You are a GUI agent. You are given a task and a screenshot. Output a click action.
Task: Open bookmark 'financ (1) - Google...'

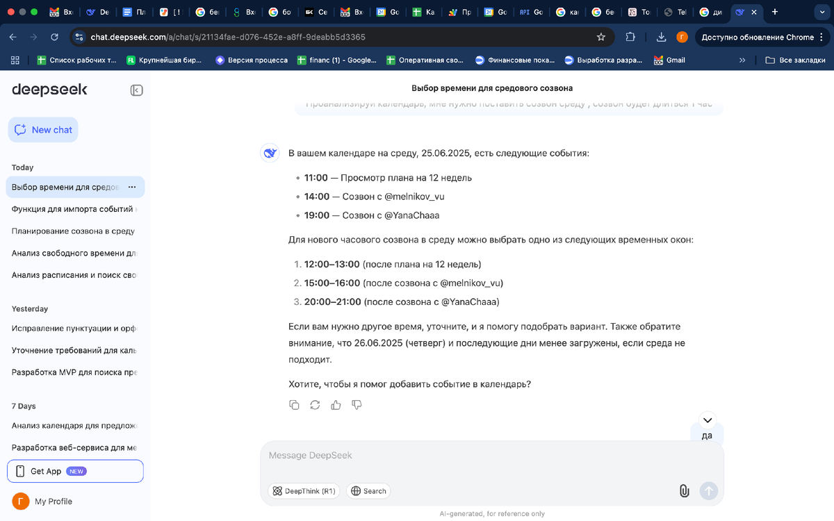[336, 60]
